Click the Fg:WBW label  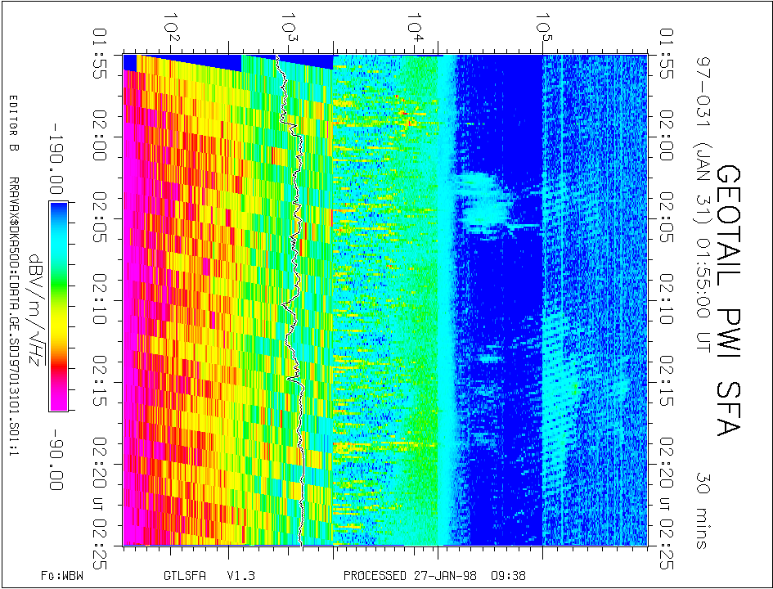pyautogui.click(x=62, y=575)
